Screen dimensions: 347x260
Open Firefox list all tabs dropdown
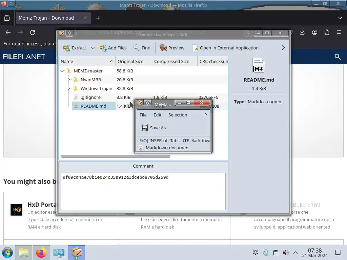[340, 18]
